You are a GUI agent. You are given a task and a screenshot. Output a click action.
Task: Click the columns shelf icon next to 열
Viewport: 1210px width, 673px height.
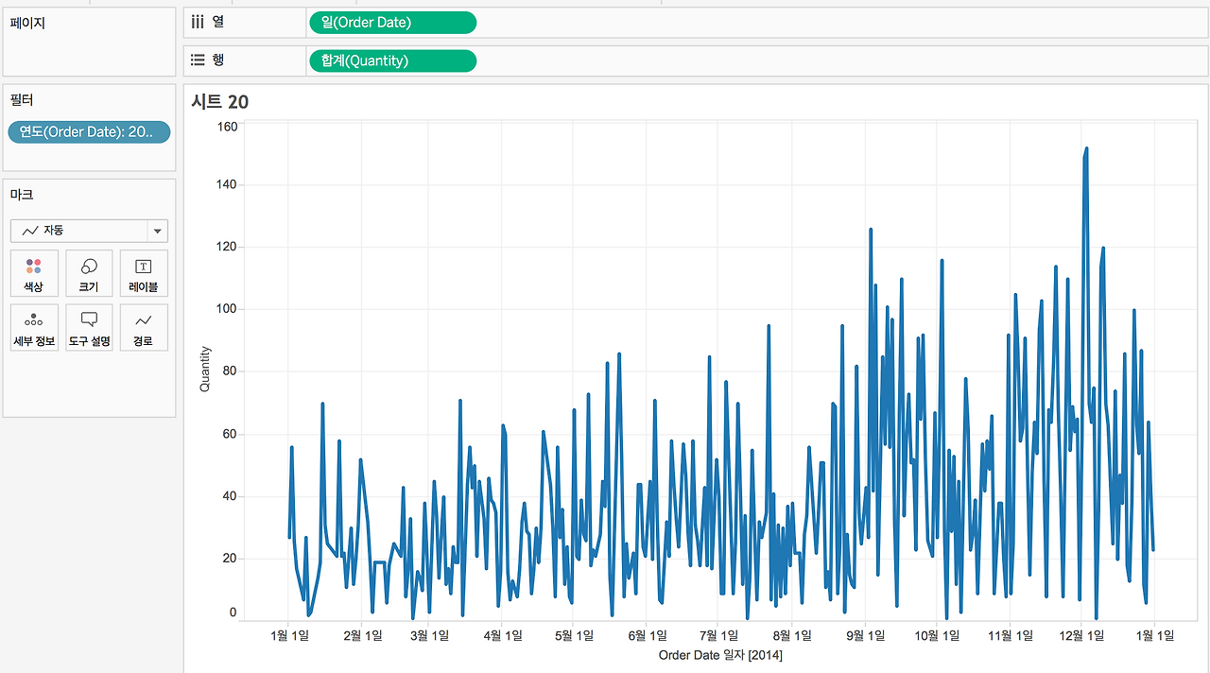click(x=199, y=22)
